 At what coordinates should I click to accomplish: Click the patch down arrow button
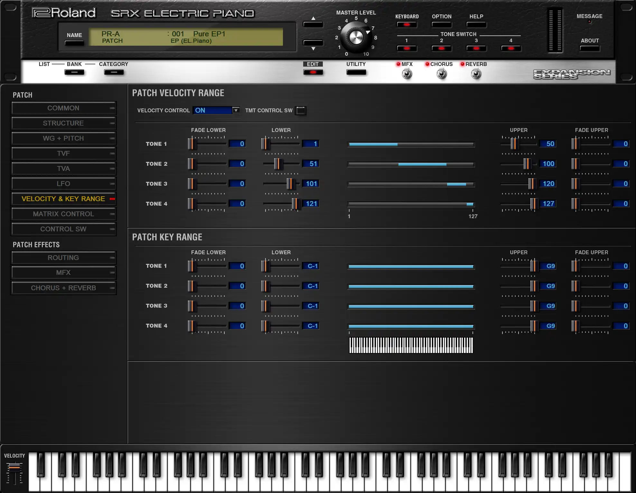313,43
